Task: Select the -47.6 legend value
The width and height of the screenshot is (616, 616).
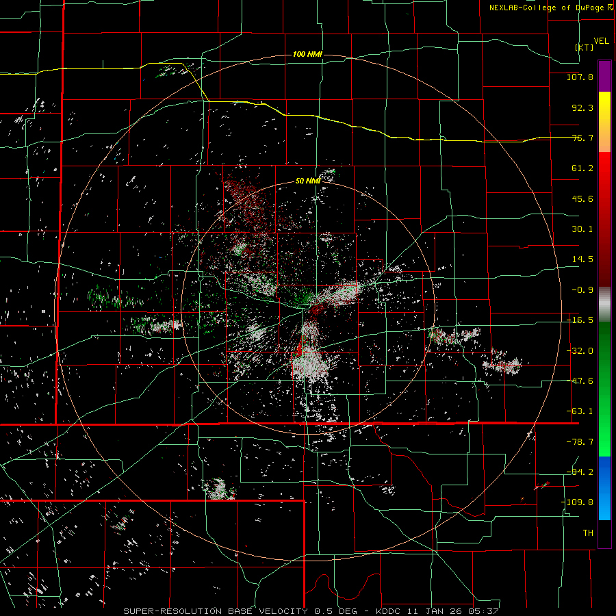Action: [x=580, y=381]
